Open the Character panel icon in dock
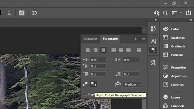The height and width of the screenshot is (109, 194). coord(153,41)
